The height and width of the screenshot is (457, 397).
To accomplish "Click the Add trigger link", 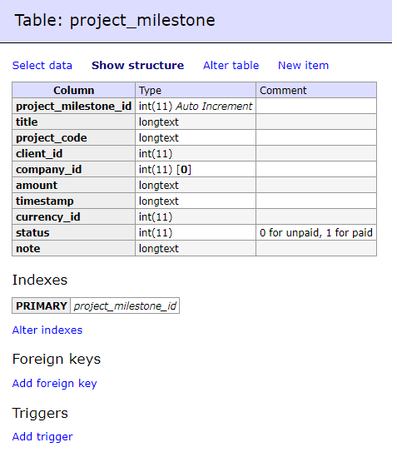I will click(42, 437).
